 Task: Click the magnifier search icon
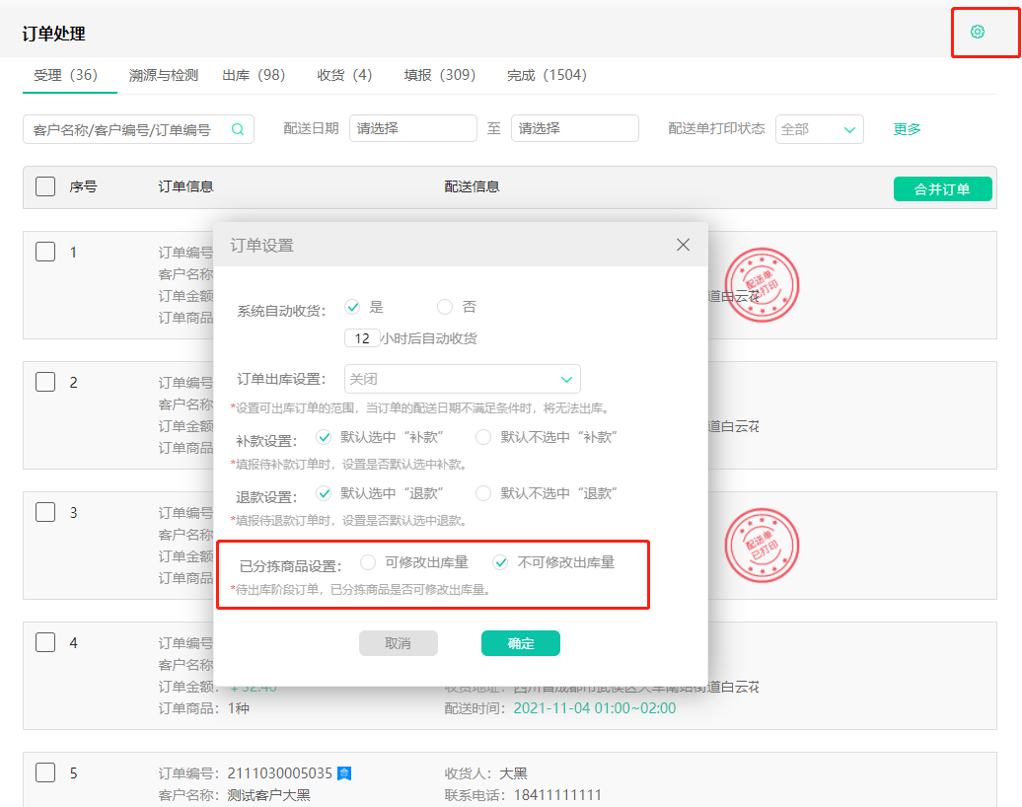pos(236,129)
